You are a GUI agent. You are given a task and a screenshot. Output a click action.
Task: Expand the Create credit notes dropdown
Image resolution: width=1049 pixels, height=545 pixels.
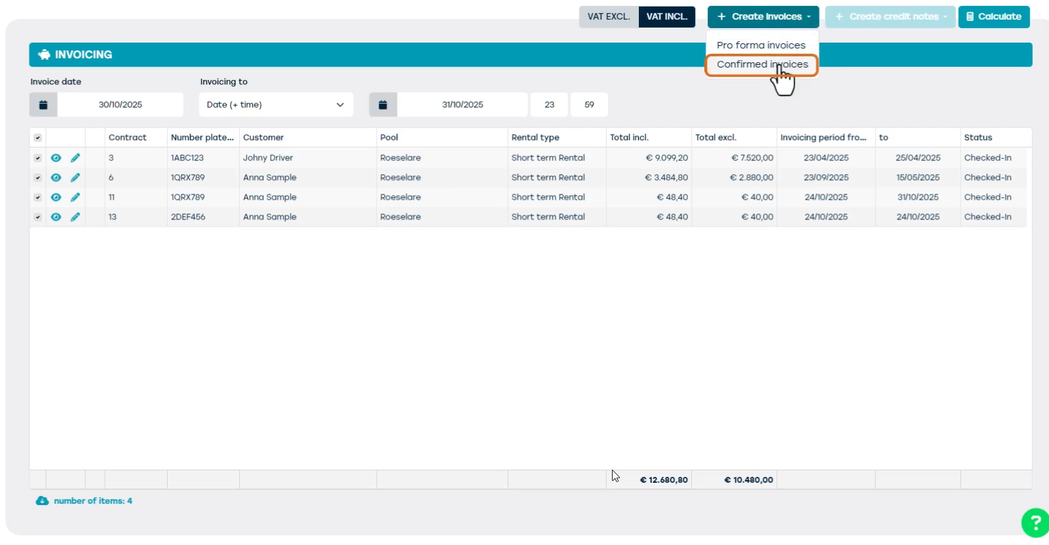coord(890,17)
